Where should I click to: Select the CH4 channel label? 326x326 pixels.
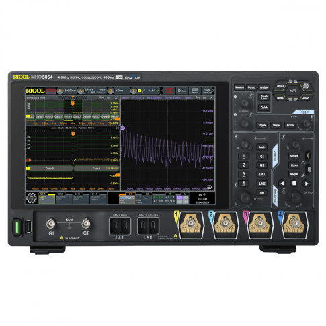click(x=94, y=194)
